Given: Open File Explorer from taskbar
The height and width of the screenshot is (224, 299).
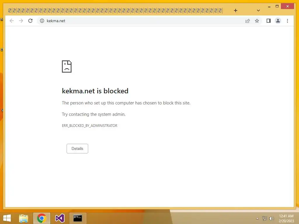Looking at the screenshot, I should point(23,218).
